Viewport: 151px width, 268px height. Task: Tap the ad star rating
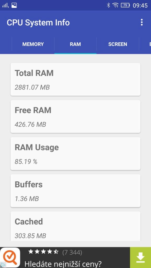[x=43, y=252]
